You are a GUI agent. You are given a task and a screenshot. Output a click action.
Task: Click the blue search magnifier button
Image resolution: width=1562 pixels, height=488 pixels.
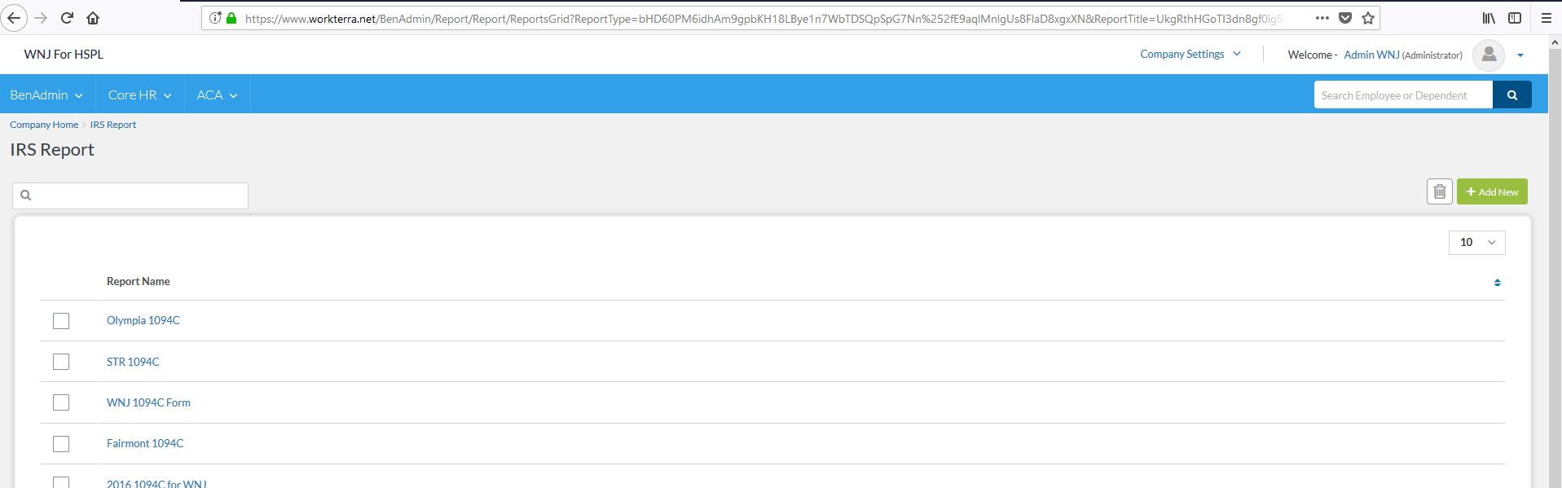(1511, 95)
